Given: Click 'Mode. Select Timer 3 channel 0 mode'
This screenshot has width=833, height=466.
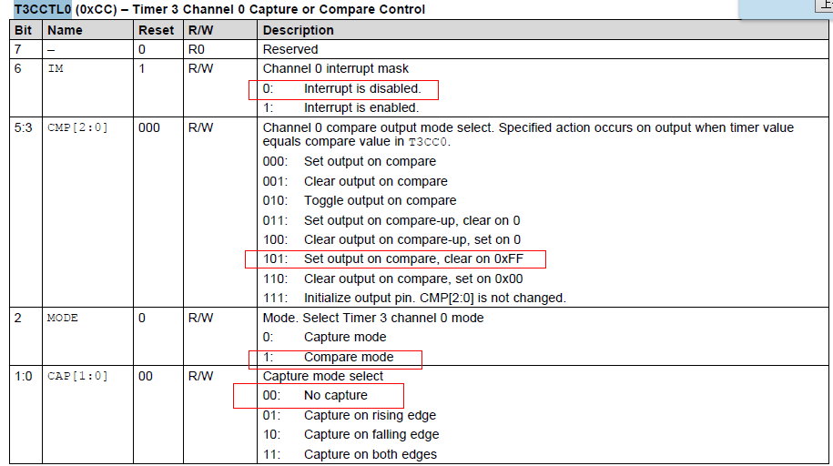Looking at the screenshot, I should pyautogui.click(x=373, y=318).
